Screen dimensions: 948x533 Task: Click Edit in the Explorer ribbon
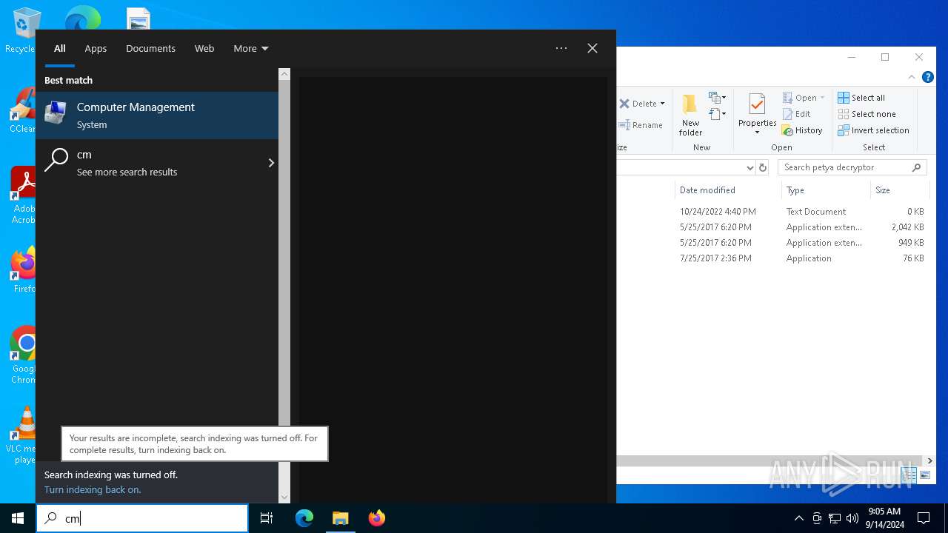tap(797, 114)
